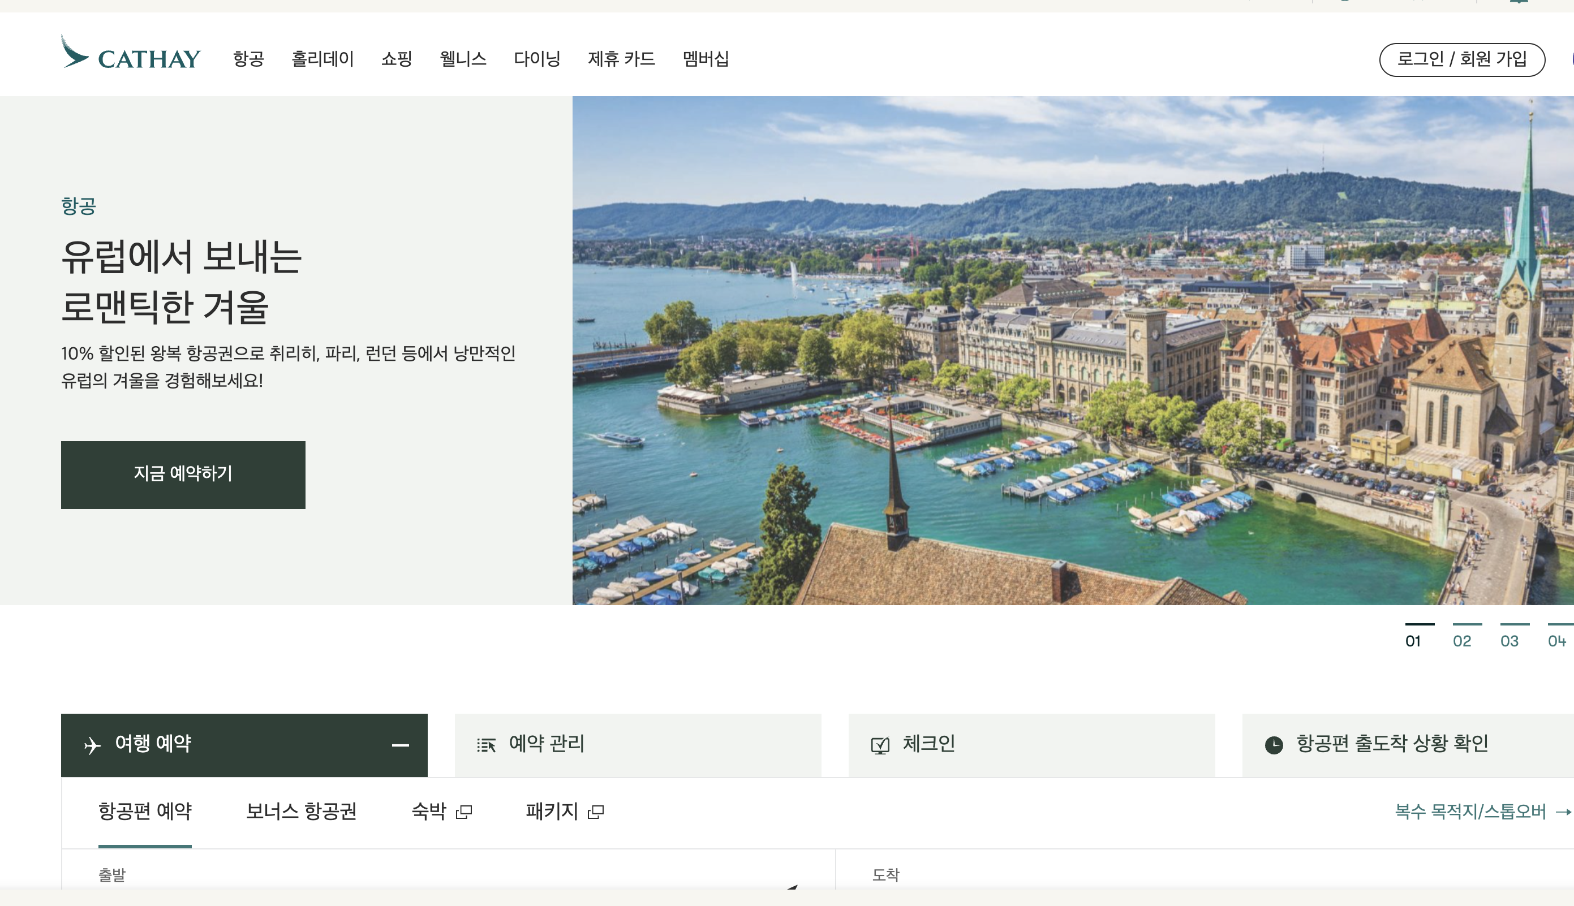
Task: Open the 홀리데이 navigation menu
Action: pos(322,59)
